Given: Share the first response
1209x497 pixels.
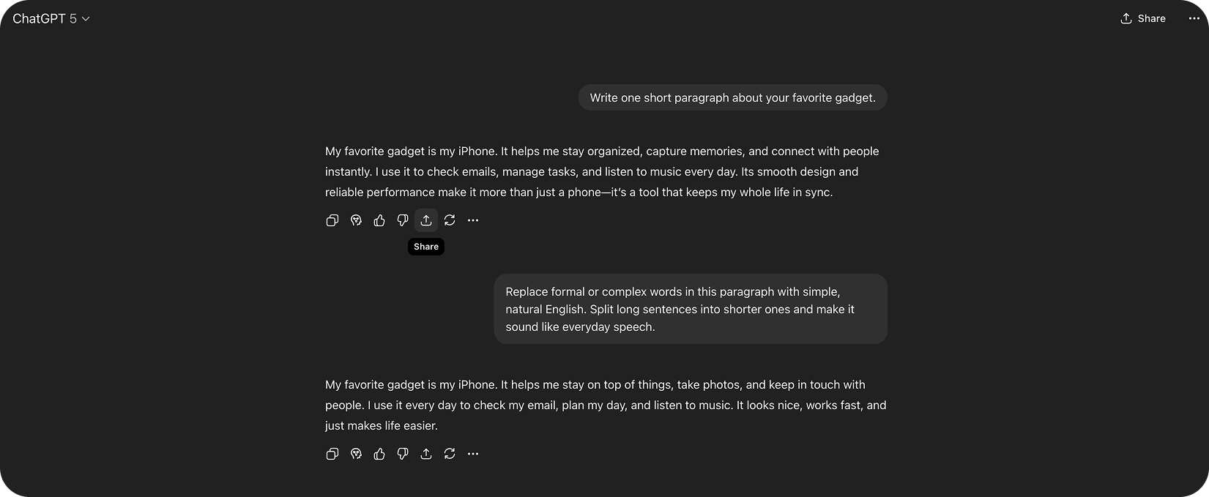Looking at the screenshot, I should click(x=426, y=220).
